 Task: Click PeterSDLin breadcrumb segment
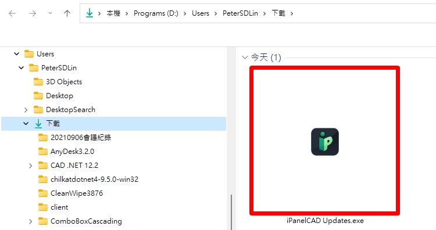click(x=240, y=13)
